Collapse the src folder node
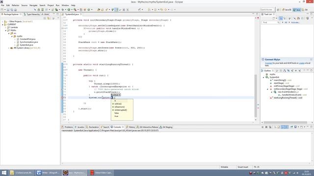The height and width of the screenshot is (176, 314). pos(9,33)
